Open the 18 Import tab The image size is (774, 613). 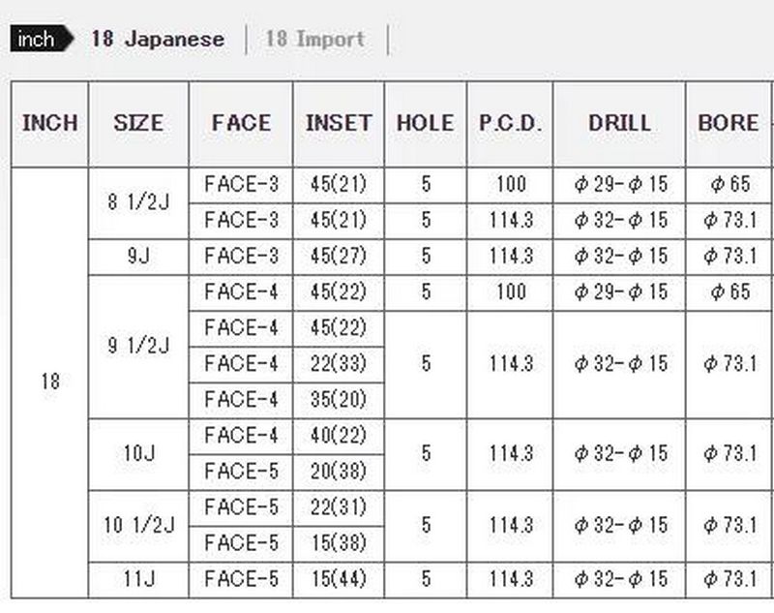[x=314, y=40]
